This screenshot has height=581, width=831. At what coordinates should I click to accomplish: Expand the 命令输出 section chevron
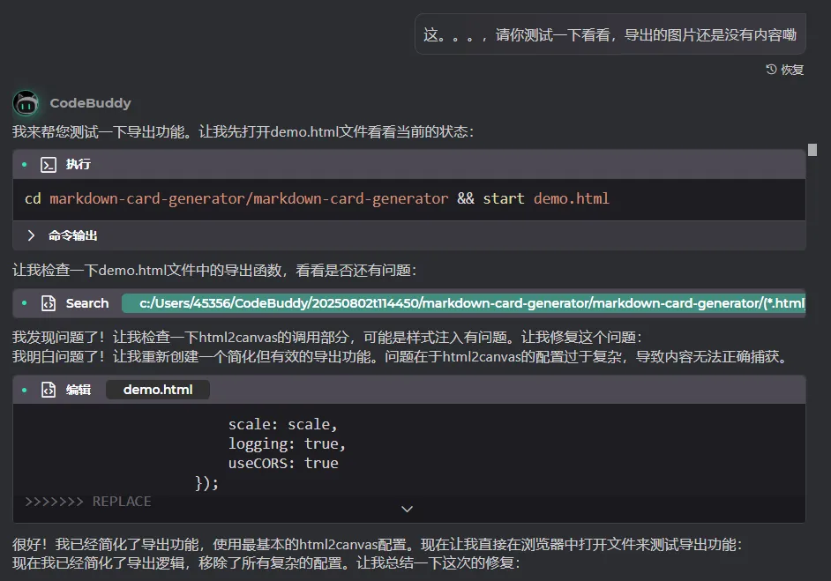point(31,235)
